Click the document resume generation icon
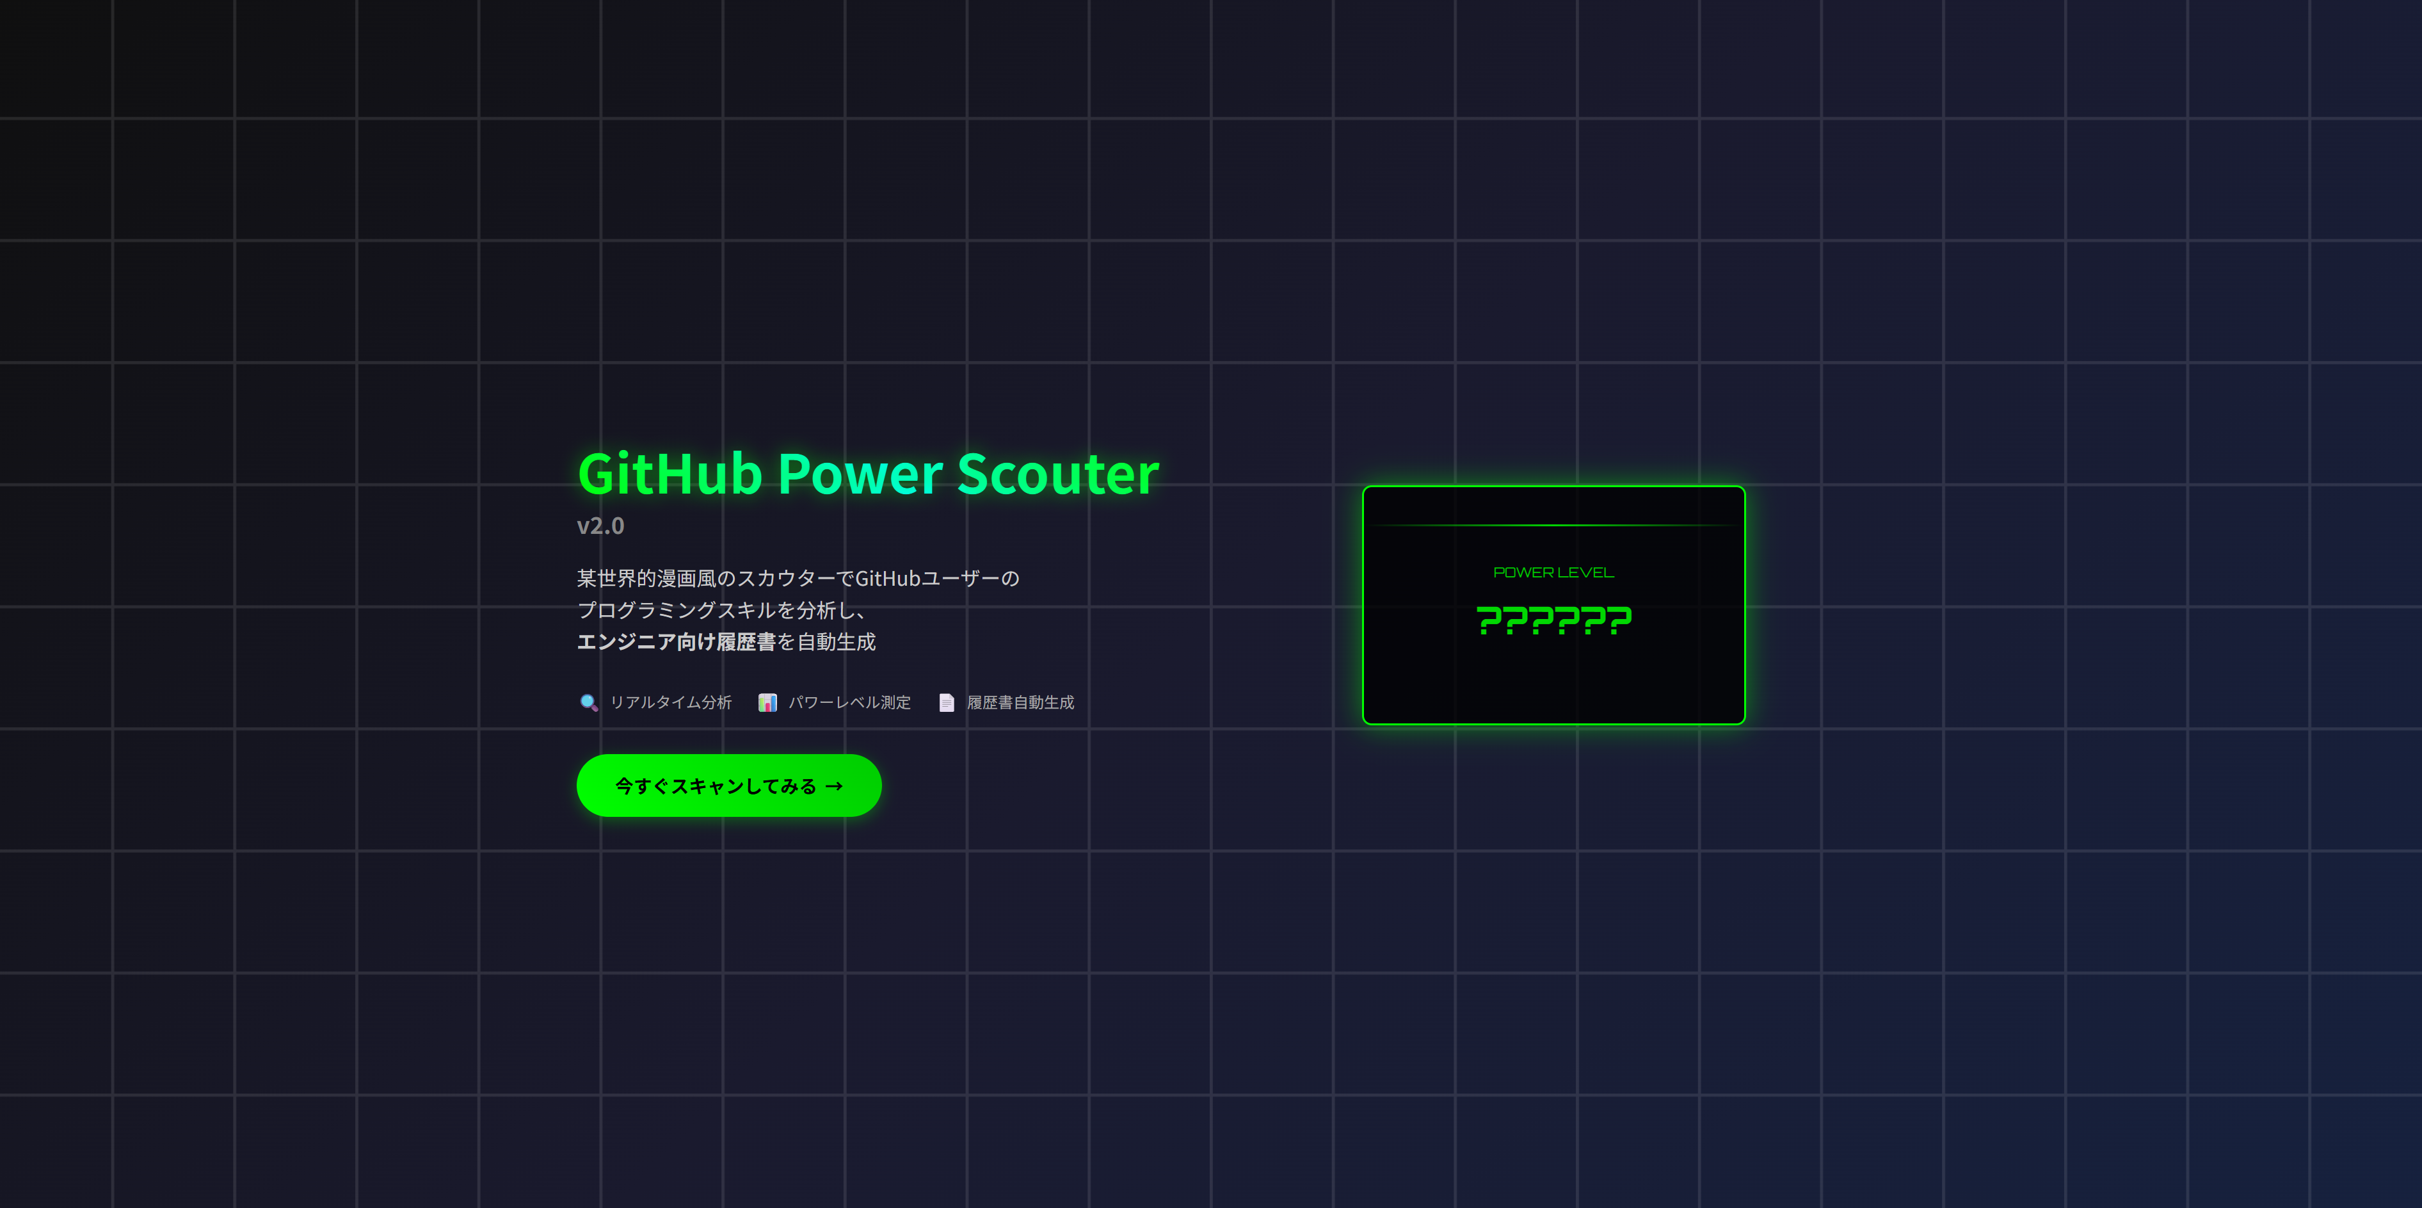2422x1208 pixels. (x=946, y=702)
